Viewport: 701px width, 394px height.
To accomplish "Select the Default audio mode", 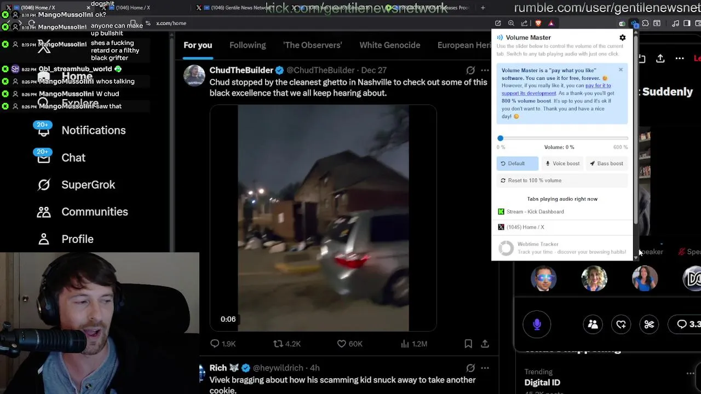I will click(518, 164).
